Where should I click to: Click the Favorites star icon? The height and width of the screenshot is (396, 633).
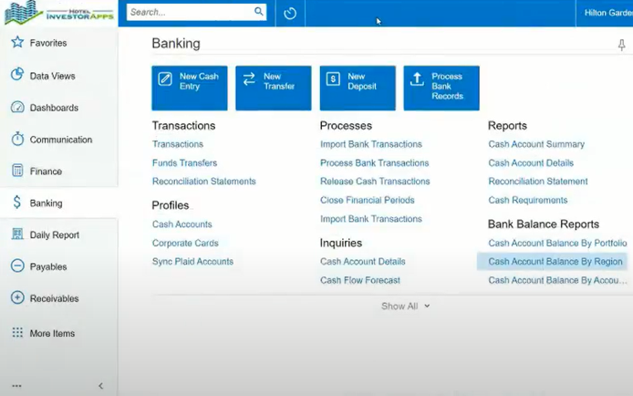pos(17,43)
